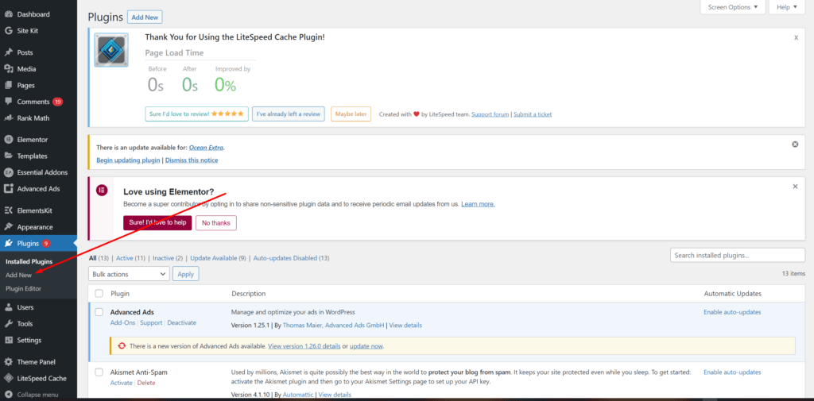Select Add New in Plugins submenu
814x401 pixels.
(x=19, y=275)
